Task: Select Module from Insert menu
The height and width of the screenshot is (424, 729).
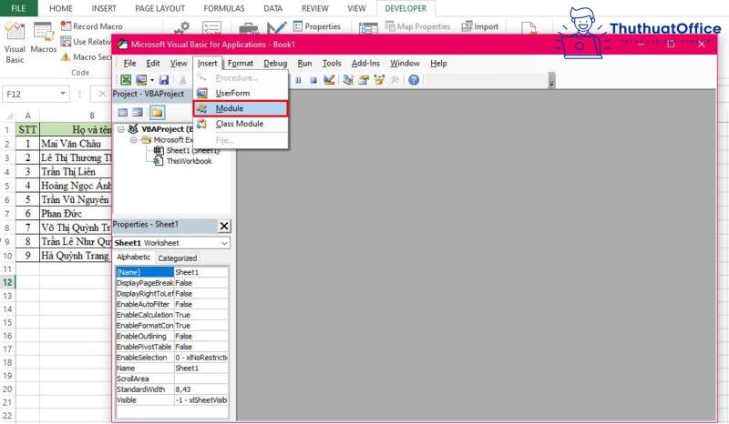Action: tap(241, 108)
